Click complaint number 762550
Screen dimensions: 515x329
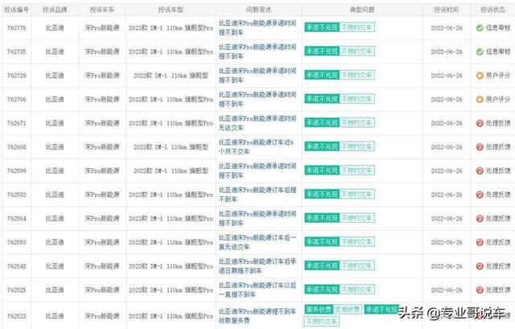[x=16, y=242]
